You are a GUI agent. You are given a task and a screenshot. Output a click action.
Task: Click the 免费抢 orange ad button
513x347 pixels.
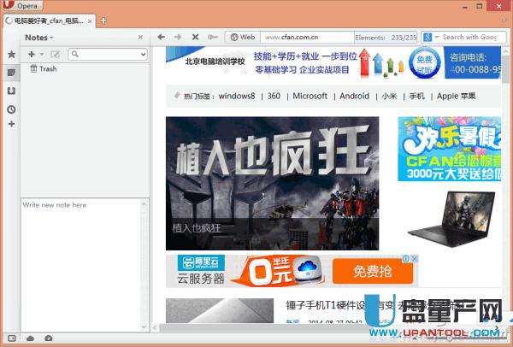coord(373,271)
